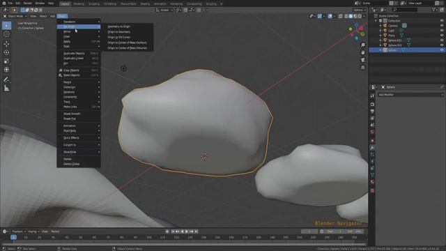
Task: Click the current frame number field
Action: click(309, 231)
